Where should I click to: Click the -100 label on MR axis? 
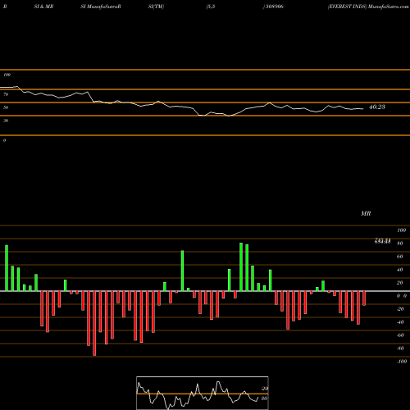coord(402,362)
